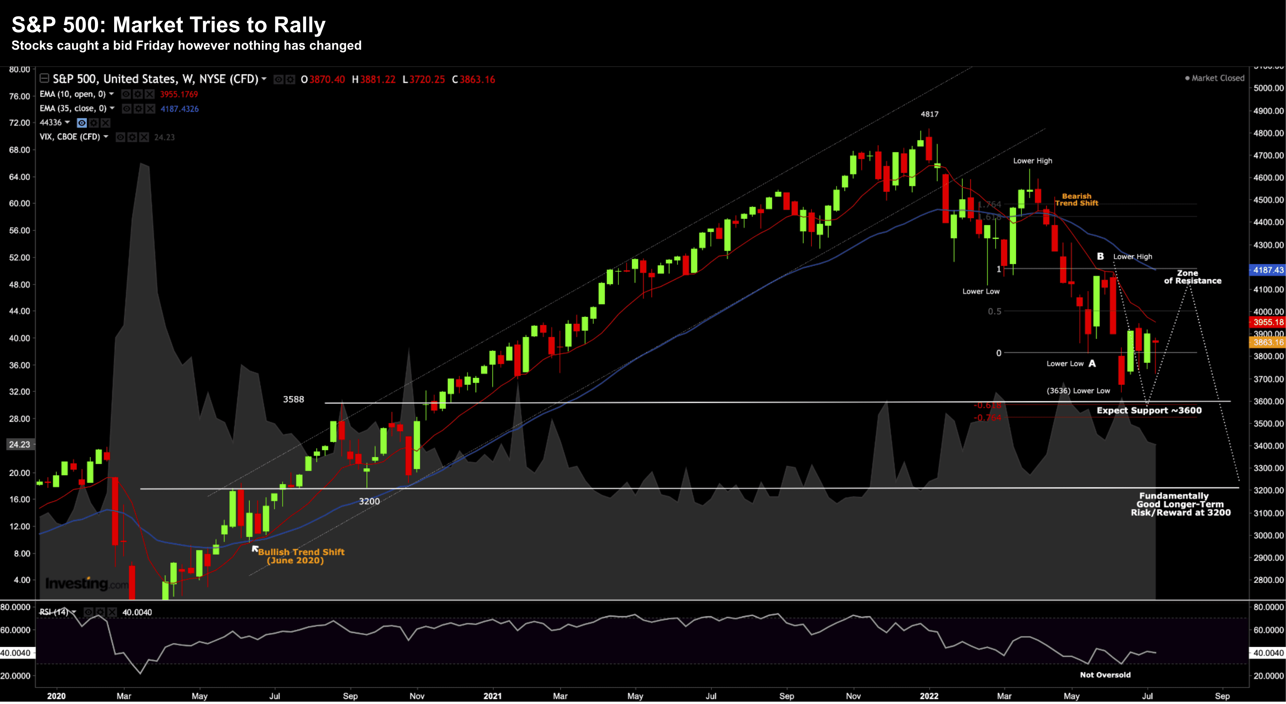Open settings gear for EMA (10, open, 0)
Viewport: 1286px width, 704px height.
[138, 94]
